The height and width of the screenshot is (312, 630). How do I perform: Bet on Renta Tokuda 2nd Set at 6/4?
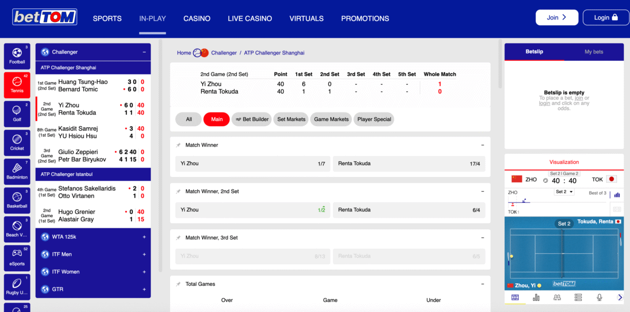point(409,210)
